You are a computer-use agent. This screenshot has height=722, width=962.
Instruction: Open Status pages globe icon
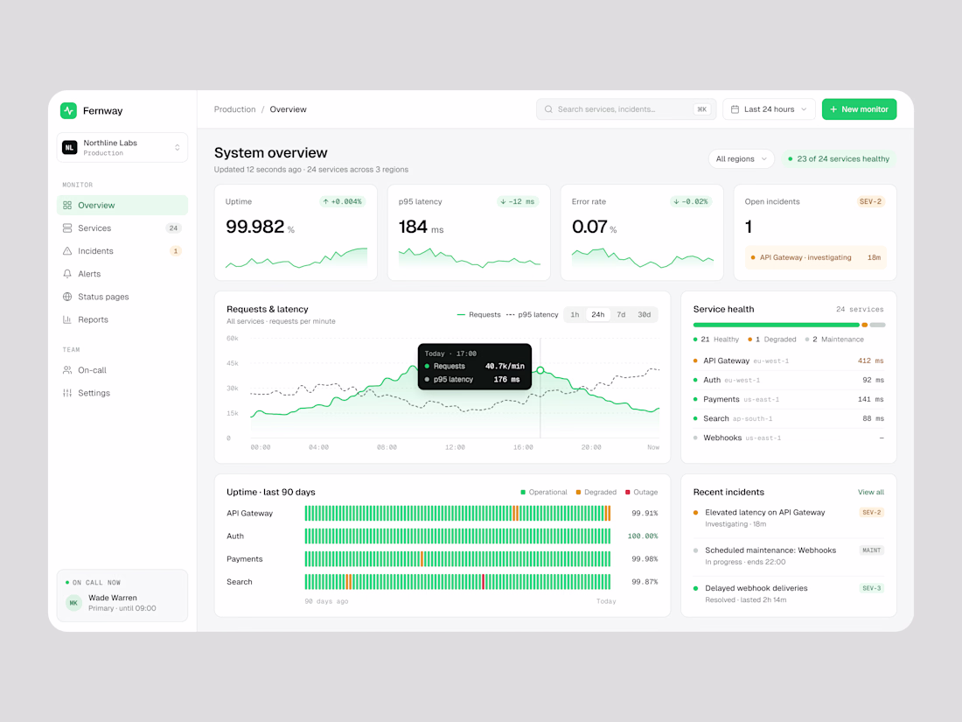(67, 297)
